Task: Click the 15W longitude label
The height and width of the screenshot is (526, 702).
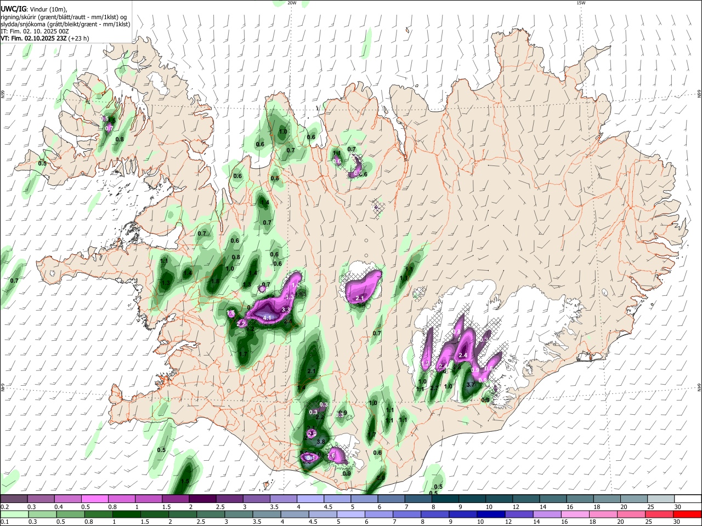Action: [x=581, y=3]
